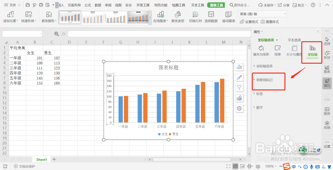333x170 pixels.
Task: Click zoom search icon near formula bar
Action: [56, 34]
